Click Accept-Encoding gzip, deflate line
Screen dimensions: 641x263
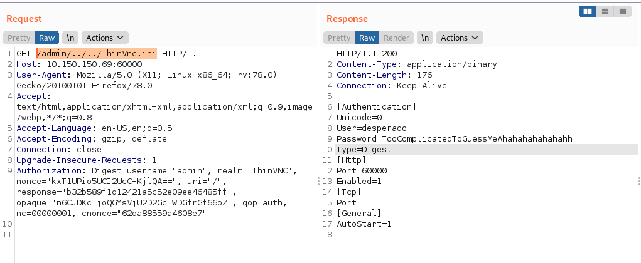click(x=92, y=138)
